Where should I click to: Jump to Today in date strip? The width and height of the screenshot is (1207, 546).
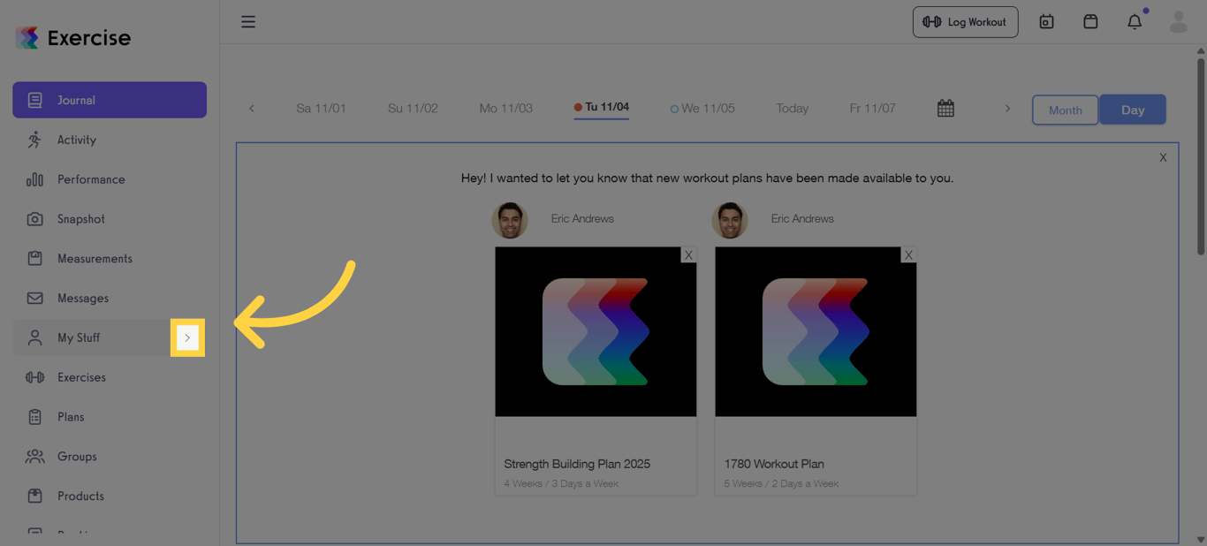click(792, 109)
